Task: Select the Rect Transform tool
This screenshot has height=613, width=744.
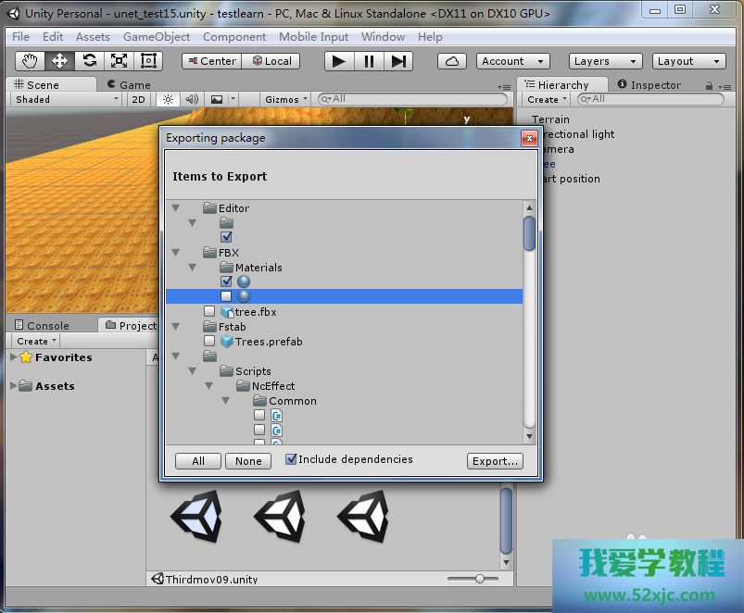Action: (x=148, y=61)
